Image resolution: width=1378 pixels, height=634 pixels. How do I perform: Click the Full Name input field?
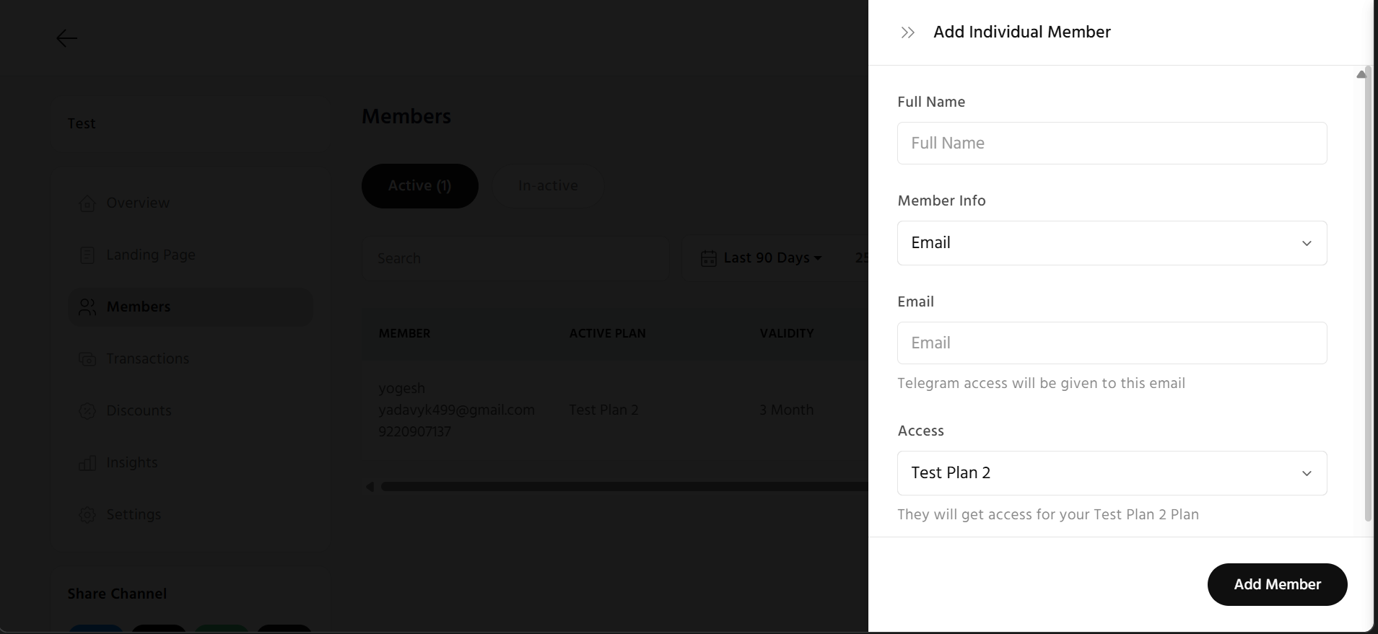(1112, 143)
